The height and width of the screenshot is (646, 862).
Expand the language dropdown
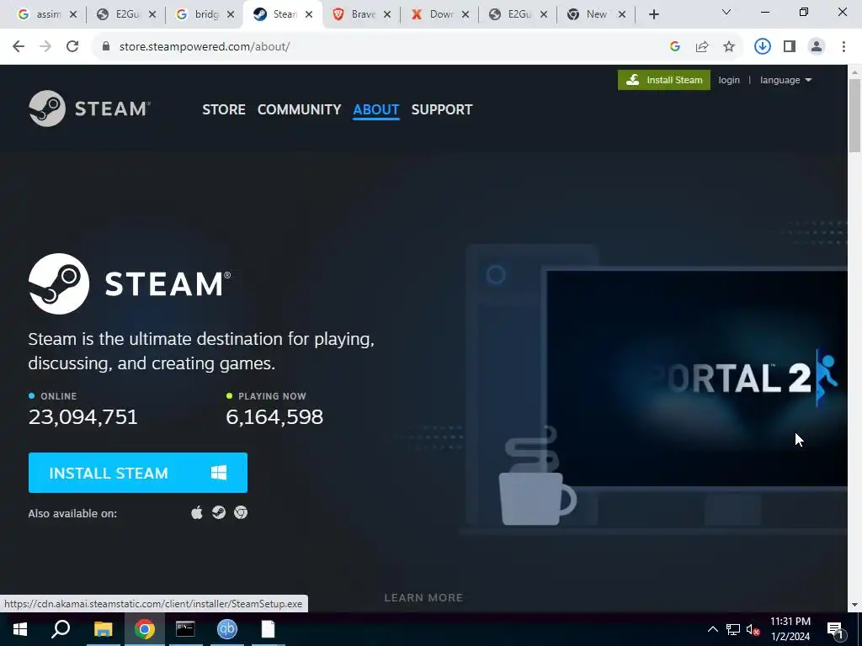pos(785,80)
